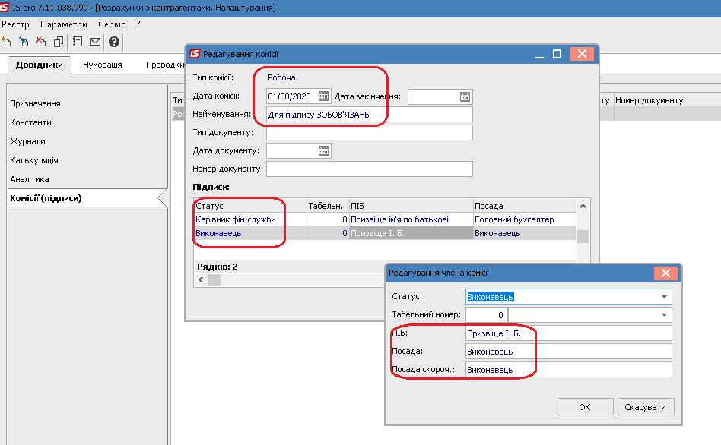Open calendar picker for Дата закінчення
The width and height of the screenshot is (721, 445).
(x=465, y=96)
